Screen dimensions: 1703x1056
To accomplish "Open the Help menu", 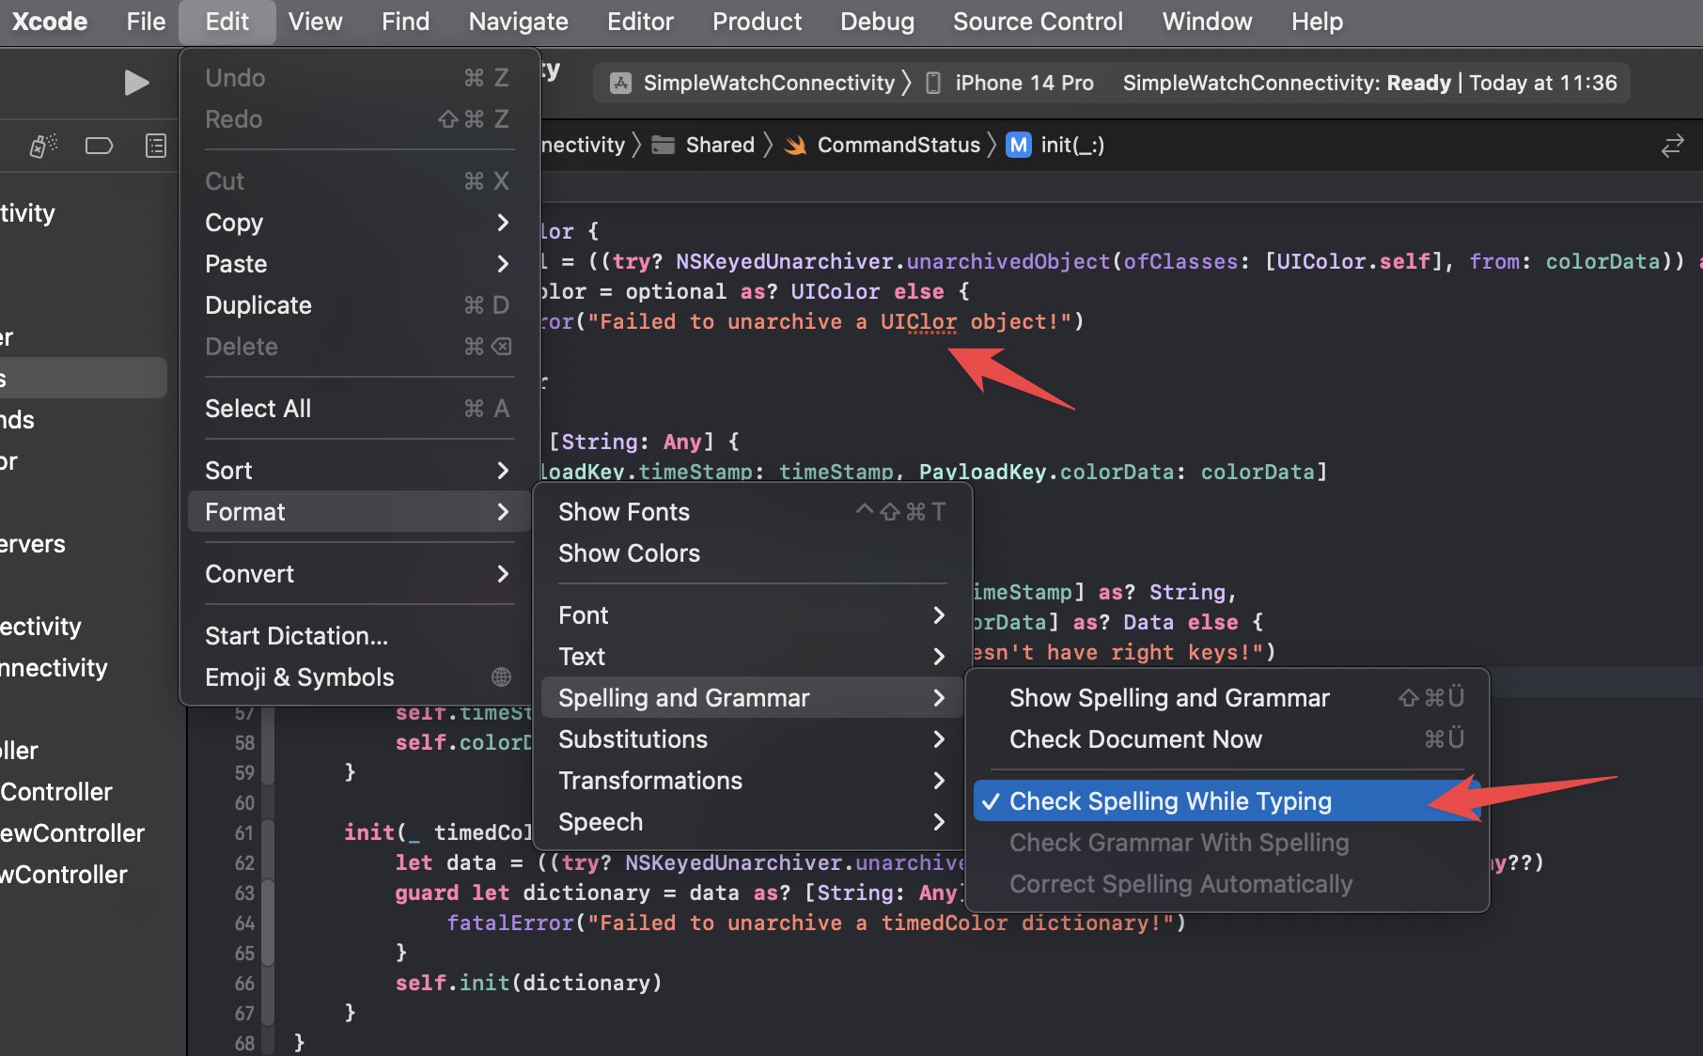I will pyautogui.click(x=1317, y=21).
